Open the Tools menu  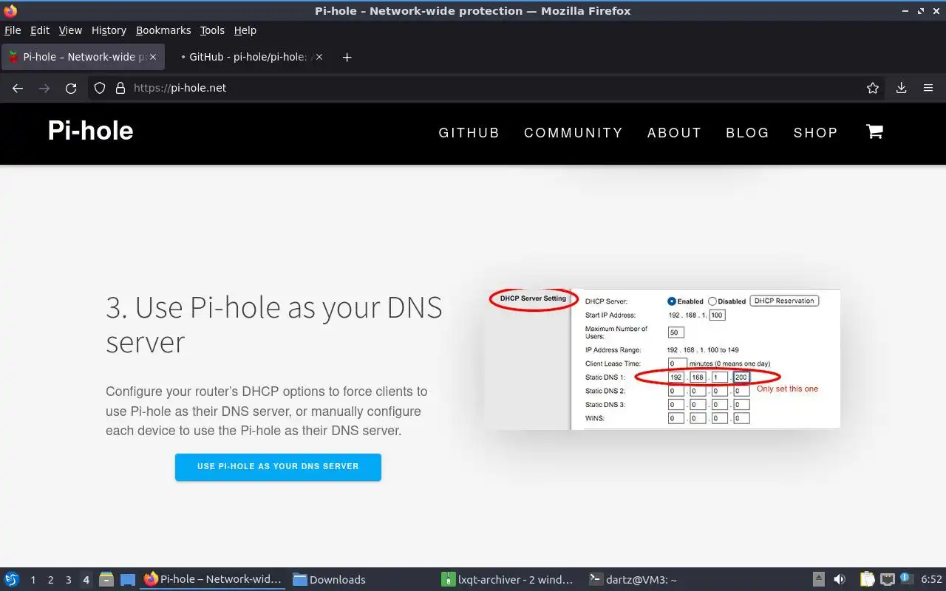[212, 30]
